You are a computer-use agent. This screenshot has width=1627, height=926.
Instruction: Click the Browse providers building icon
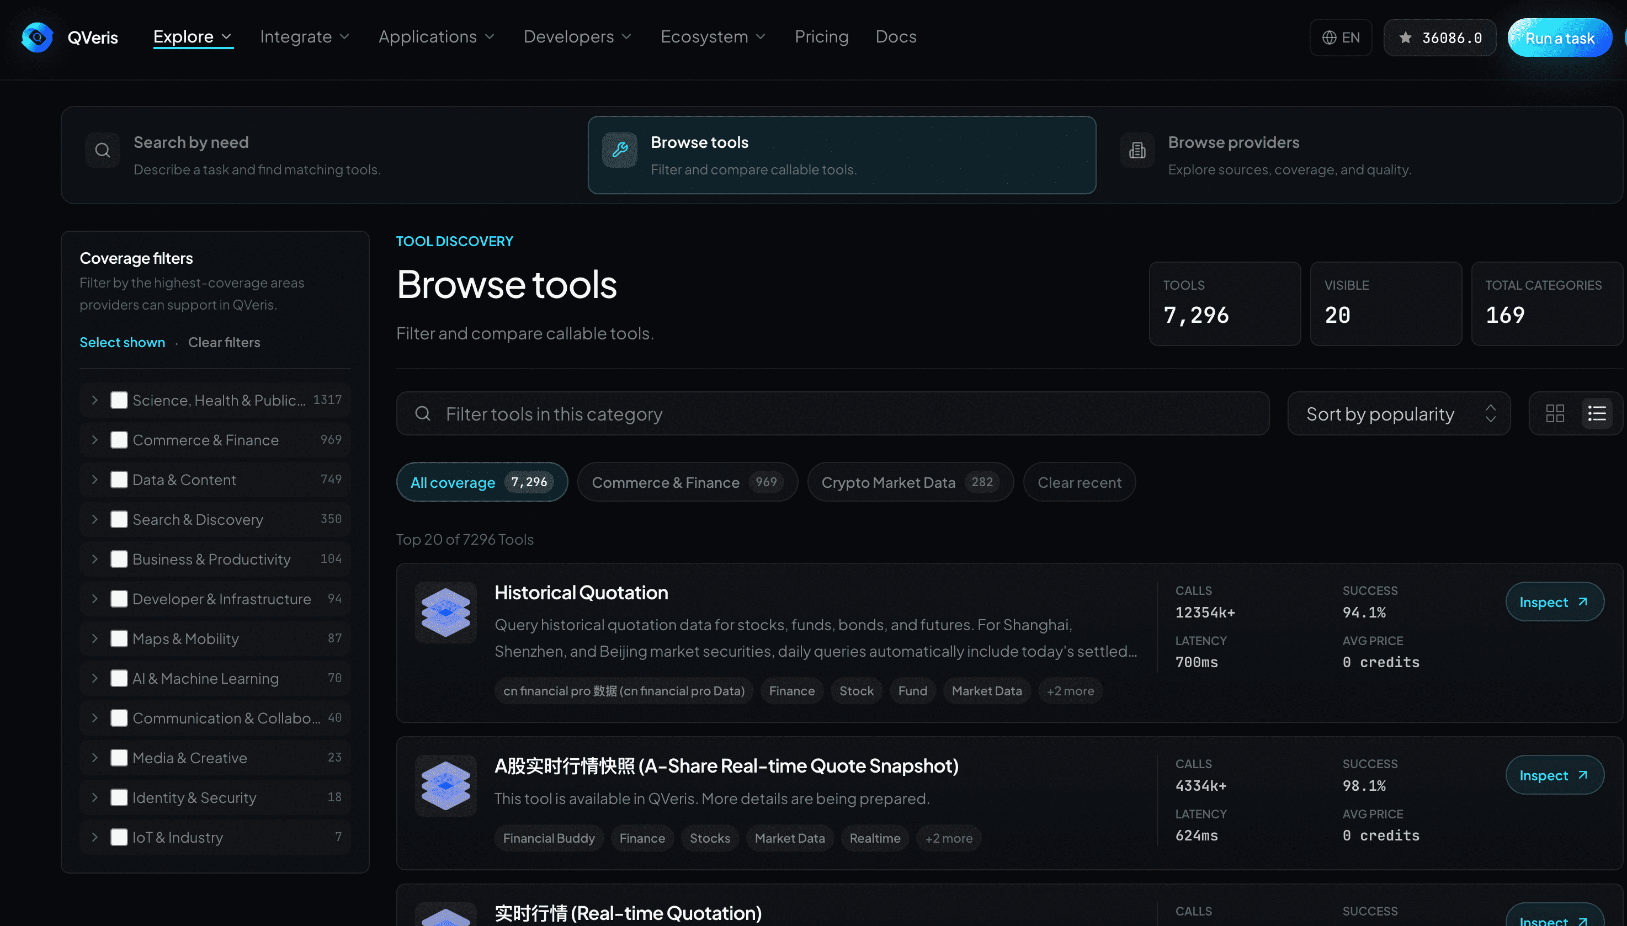tap(1137, 150)
